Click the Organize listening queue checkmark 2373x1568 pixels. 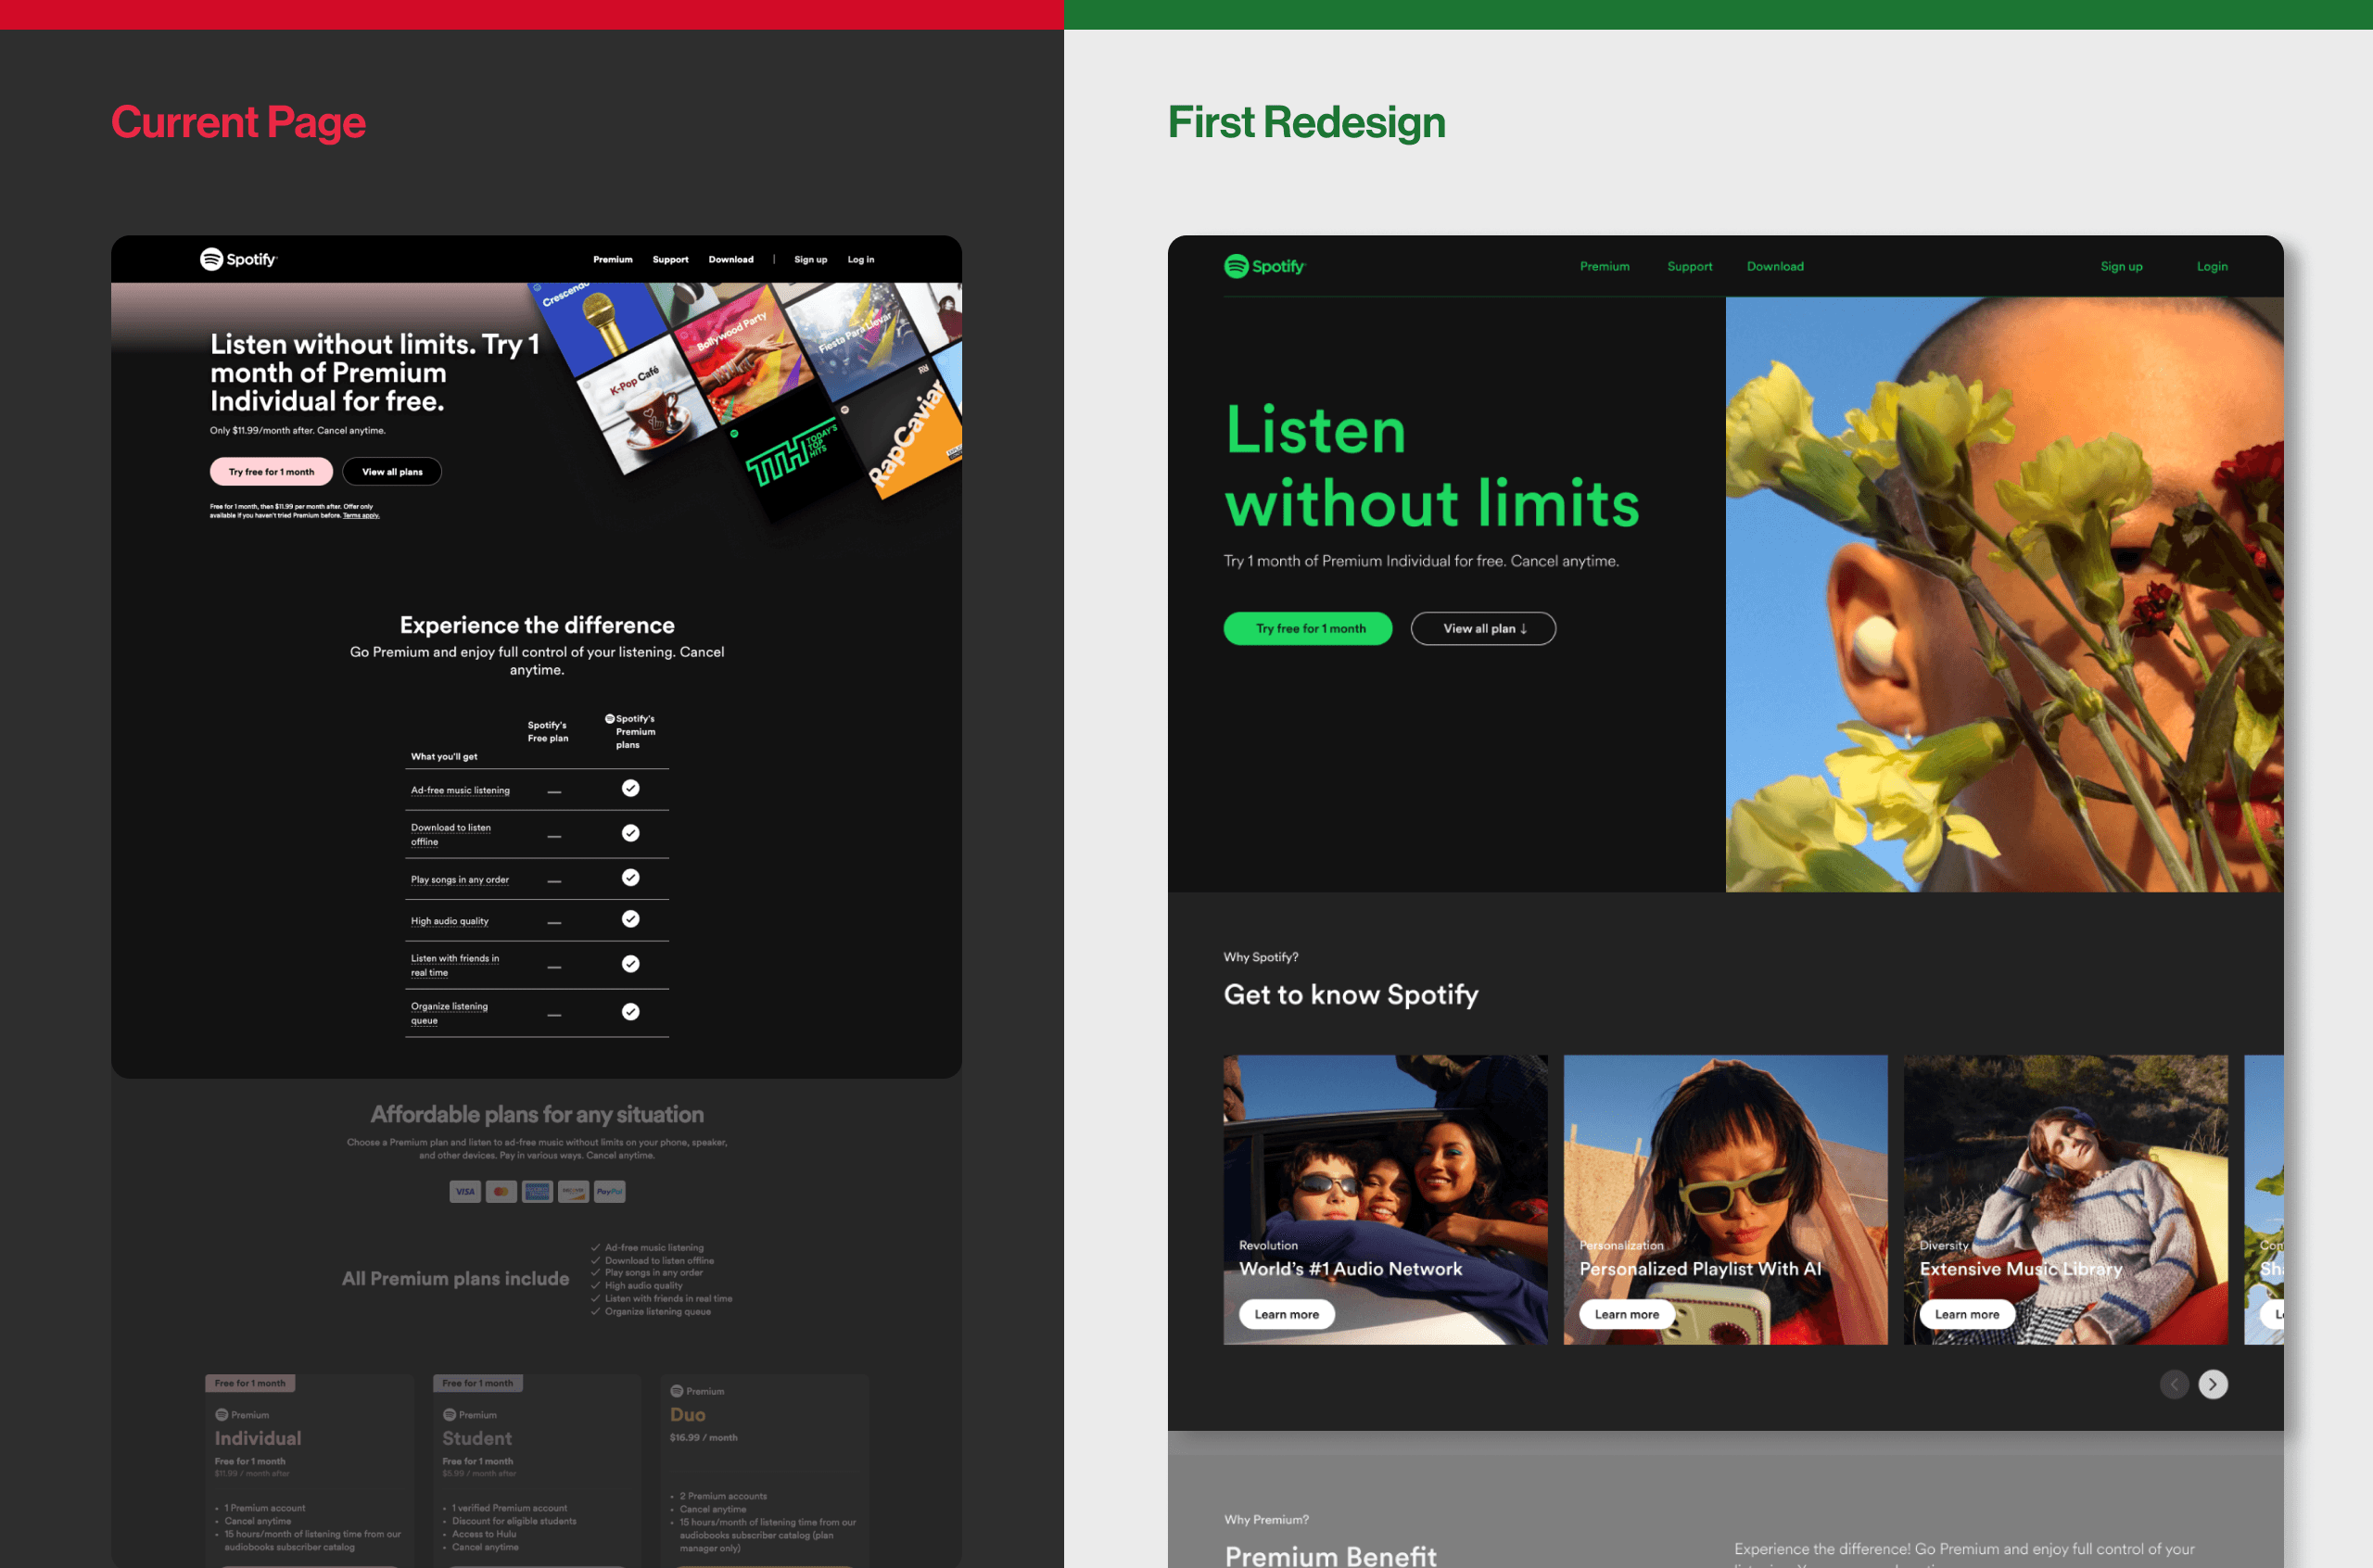(x=630, y=1012)
